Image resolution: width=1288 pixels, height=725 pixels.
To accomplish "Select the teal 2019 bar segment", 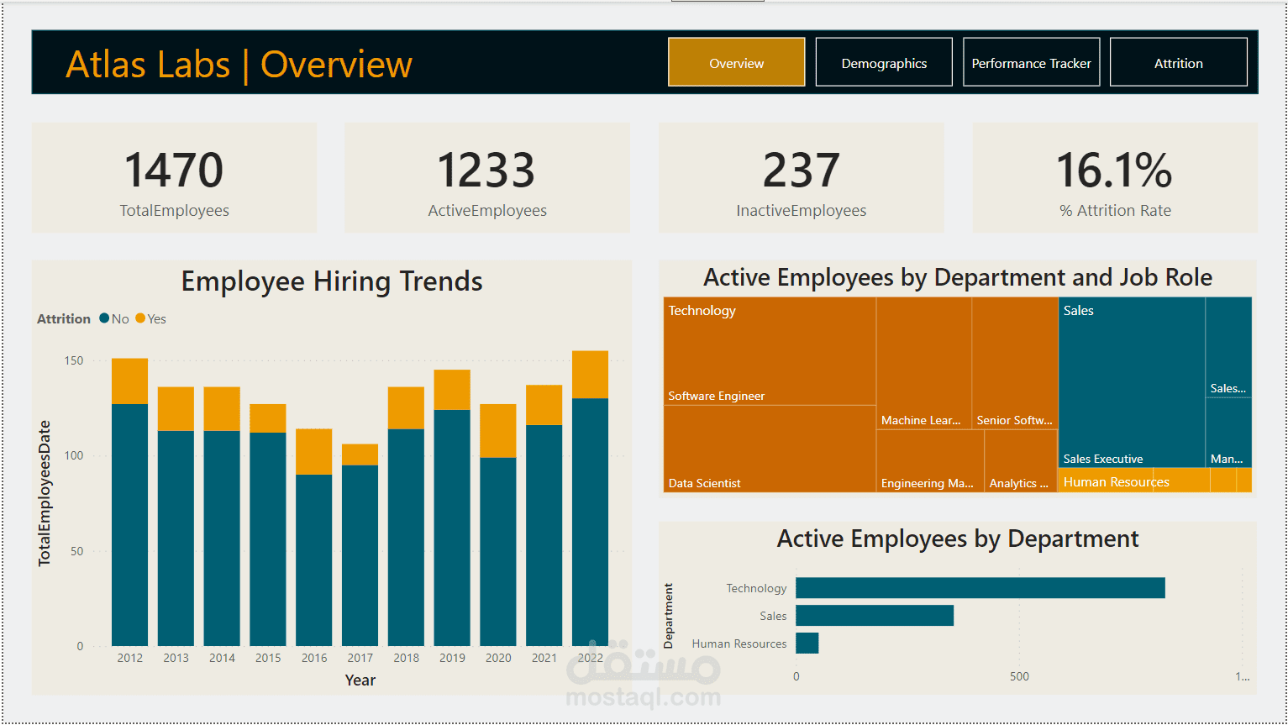I will 452,528.
